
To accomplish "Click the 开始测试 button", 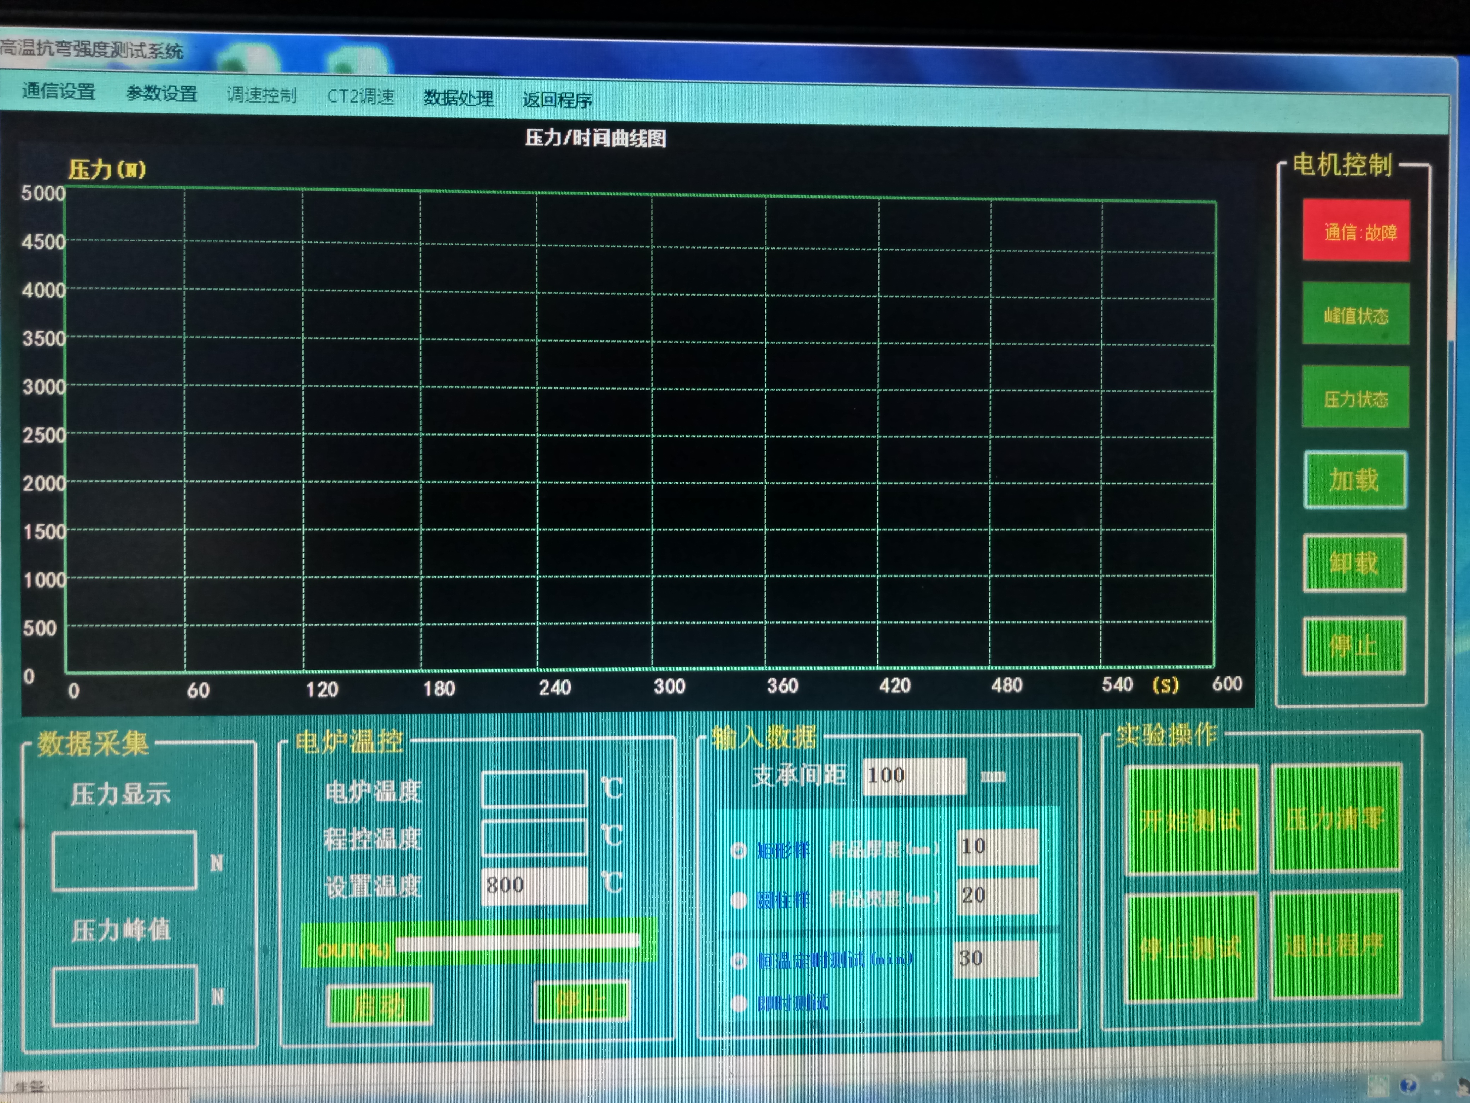I will [1190, 820].
